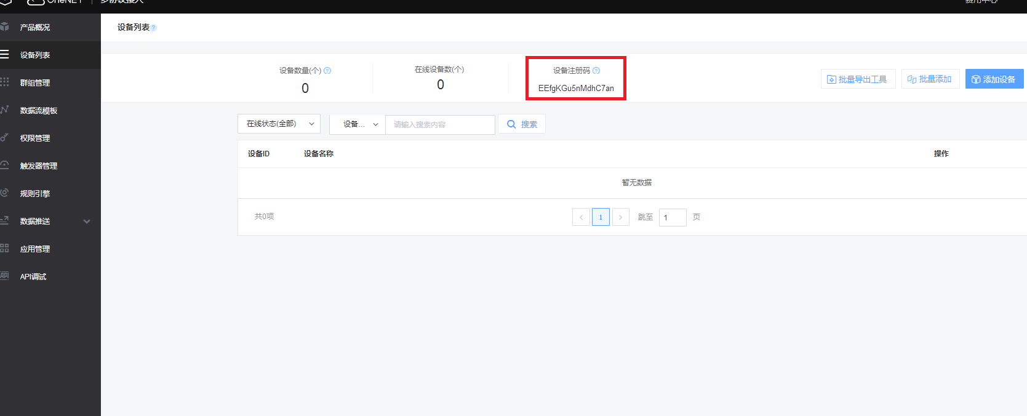Click the 设备列表 list icon
Viewport: 1027px width, 416px height.
tap(4, 54)
